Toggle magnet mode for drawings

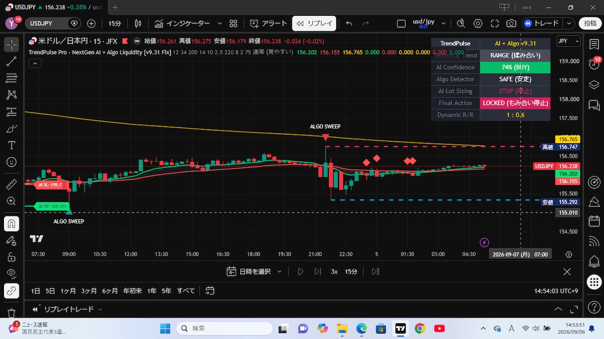point(11,224)
